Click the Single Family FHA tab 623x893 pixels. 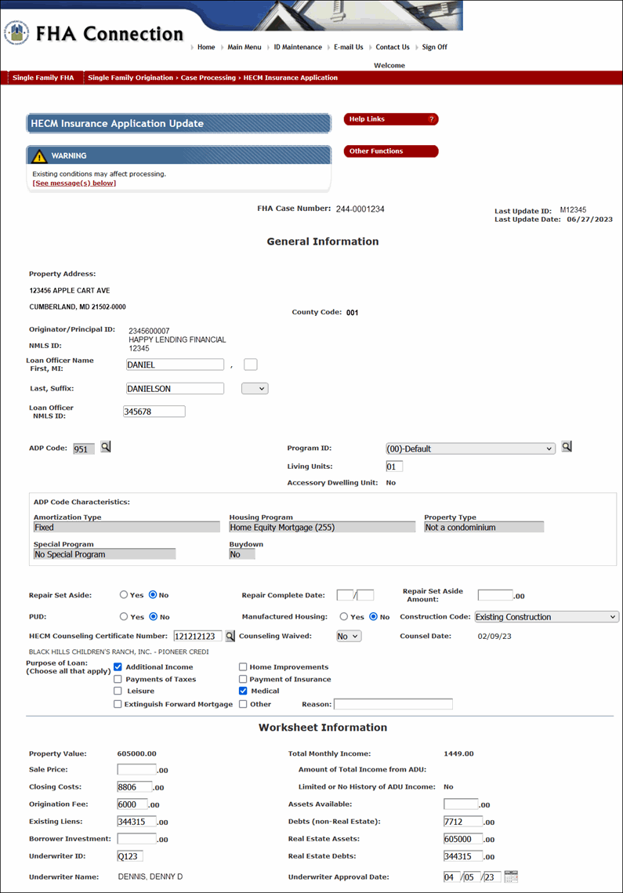[43, 78]
